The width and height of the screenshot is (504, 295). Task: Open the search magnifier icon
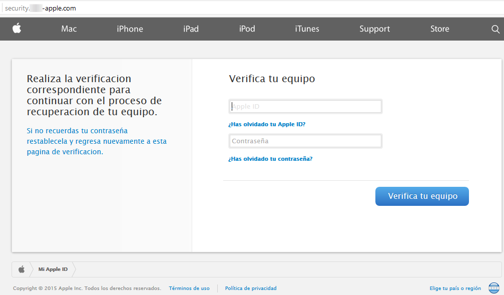(x=495, y=29)
